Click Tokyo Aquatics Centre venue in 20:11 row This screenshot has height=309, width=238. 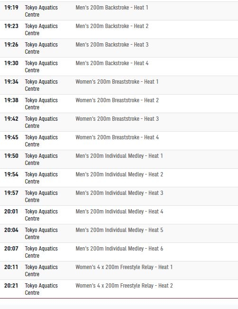[41, 270]
